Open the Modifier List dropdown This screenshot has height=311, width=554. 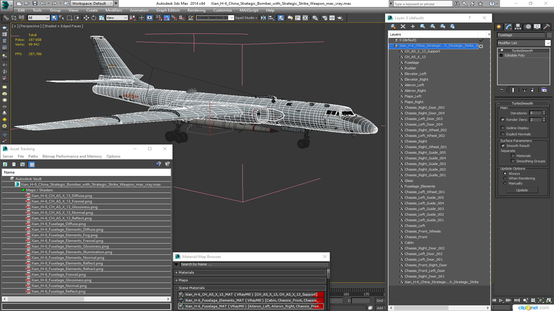[x=548, y=43]
